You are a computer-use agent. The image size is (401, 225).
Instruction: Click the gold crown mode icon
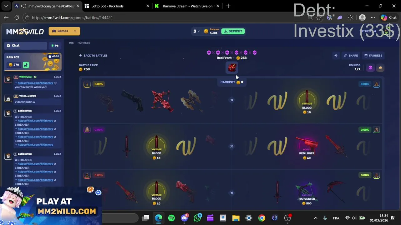(x=380, y=68)
